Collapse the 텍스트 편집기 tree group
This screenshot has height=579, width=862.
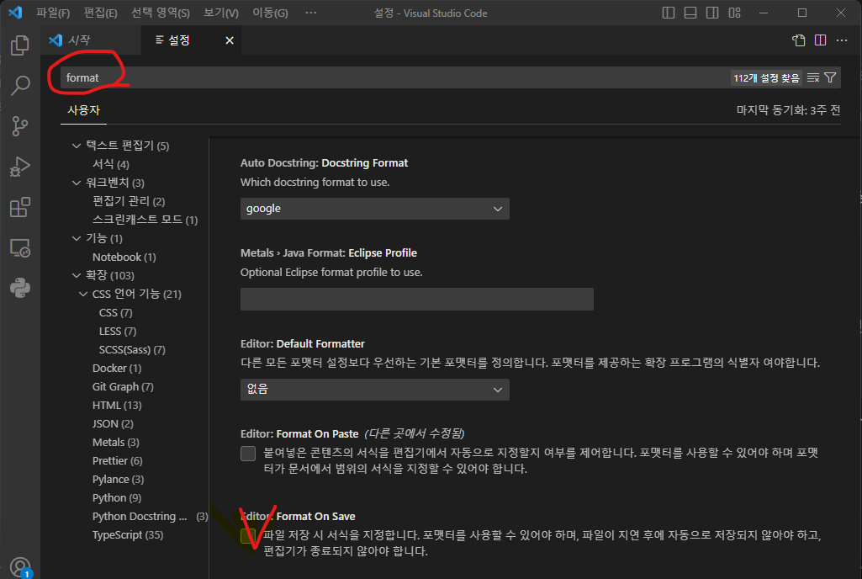(77, 146)
